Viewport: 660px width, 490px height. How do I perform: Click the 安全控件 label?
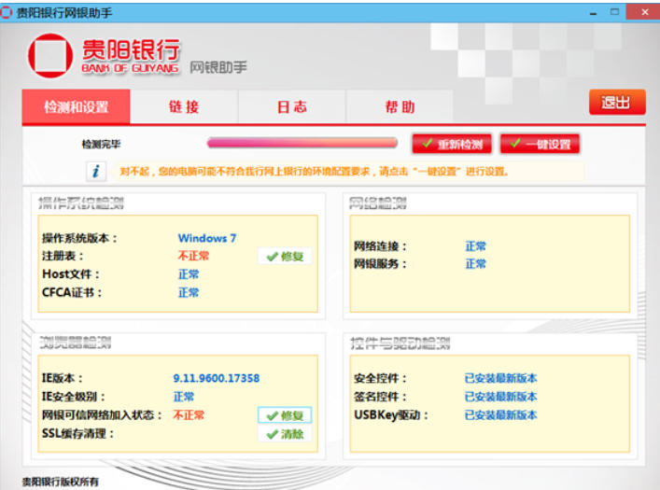click(381, 378)
